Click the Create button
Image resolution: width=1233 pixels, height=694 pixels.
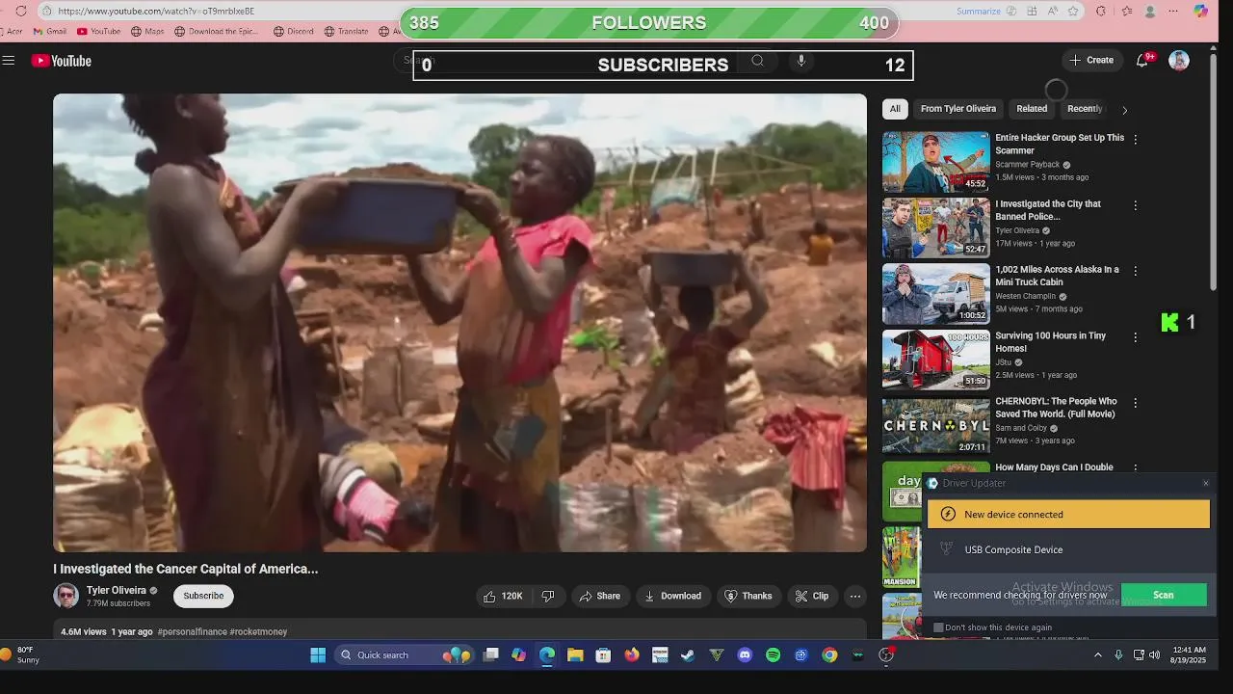1091,61
